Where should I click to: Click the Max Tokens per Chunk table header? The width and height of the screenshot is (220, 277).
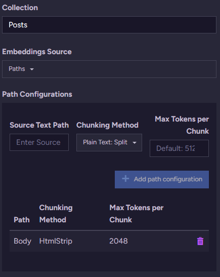(137, 214)
